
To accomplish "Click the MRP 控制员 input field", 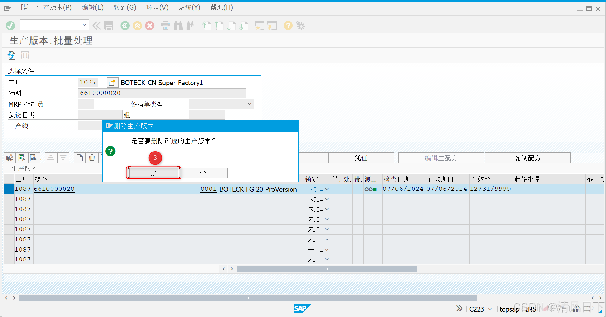I will pos(86,104).
